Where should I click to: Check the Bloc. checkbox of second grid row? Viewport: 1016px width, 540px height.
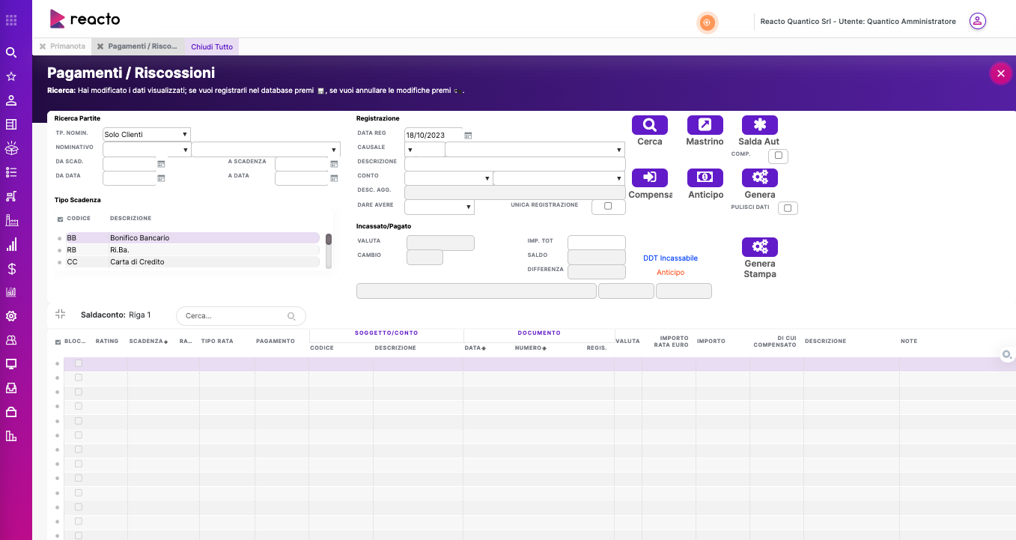pyautogui.click(x=79, y=377)
